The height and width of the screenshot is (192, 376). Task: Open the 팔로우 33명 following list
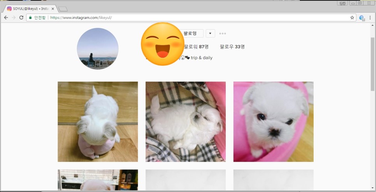click(x=232, y=47)
